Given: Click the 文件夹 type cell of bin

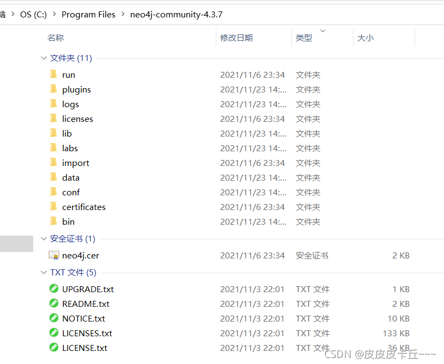Looking at the screenshot, I should tap(308, 222).
